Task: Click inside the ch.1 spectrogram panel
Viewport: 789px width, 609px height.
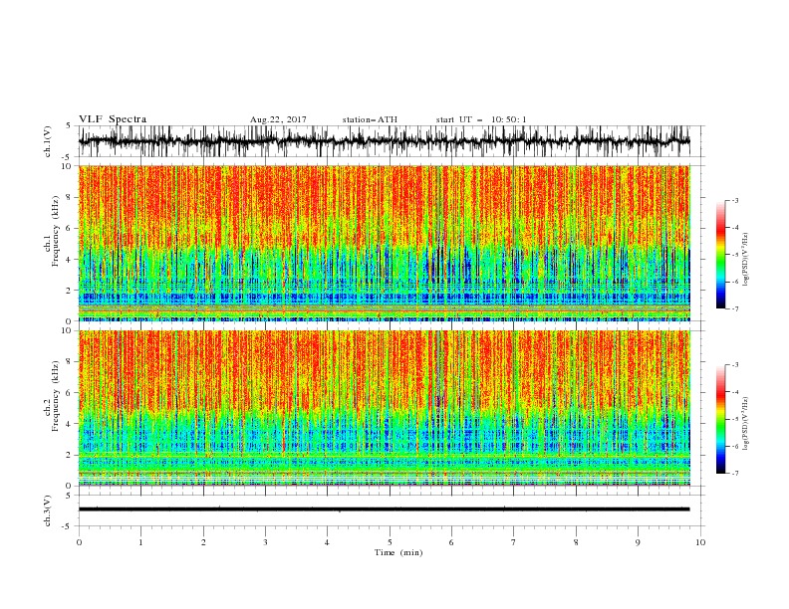Action: 384,243
